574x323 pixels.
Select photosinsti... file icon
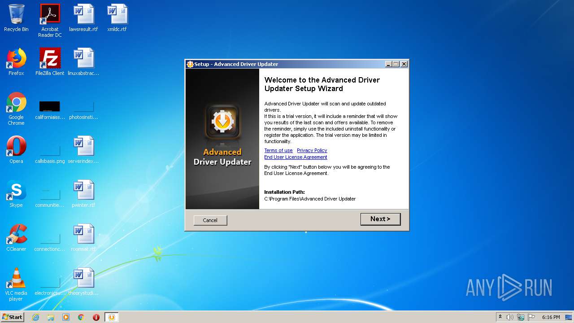click(x=83, y=110)
